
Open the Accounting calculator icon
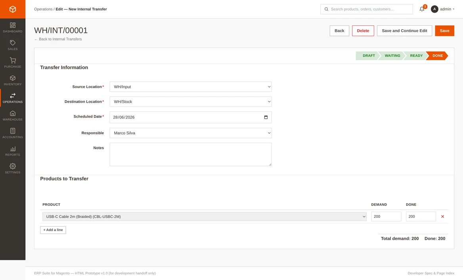point(13,131)
